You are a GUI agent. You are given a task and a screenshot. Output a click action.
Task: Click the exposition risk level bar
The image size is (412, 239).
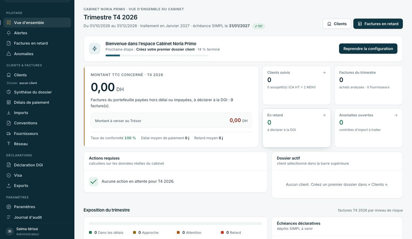pos(176,224)
